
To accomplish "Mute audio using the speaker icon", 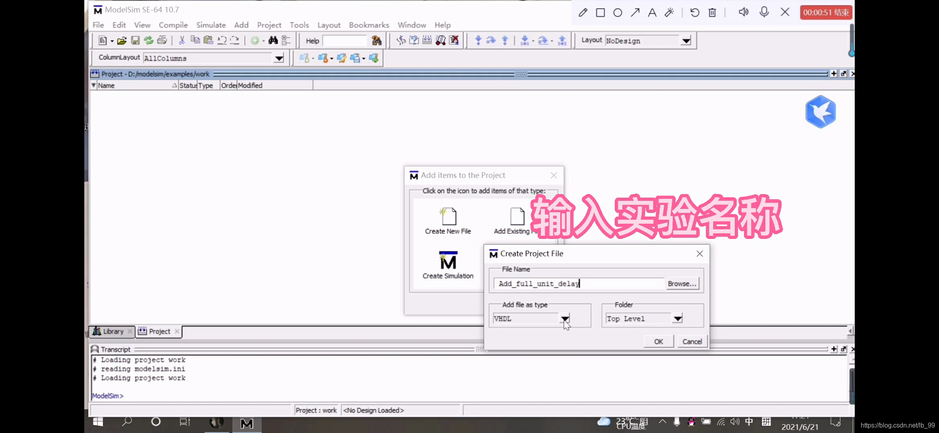I will point(743,12).
